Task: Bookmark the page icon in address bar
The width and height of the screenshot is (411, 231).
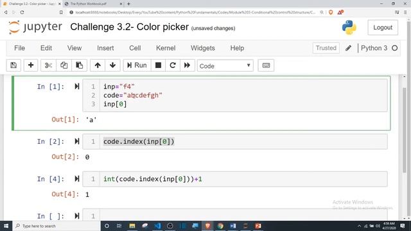Action: tap(61, 12)
